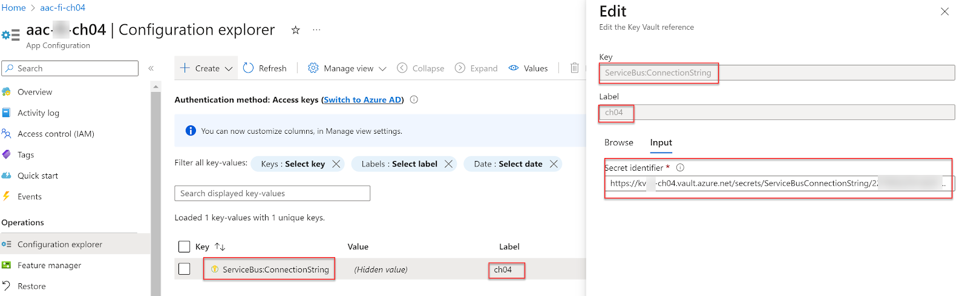Click the Label field in the Edit panel

coord(777,113)
